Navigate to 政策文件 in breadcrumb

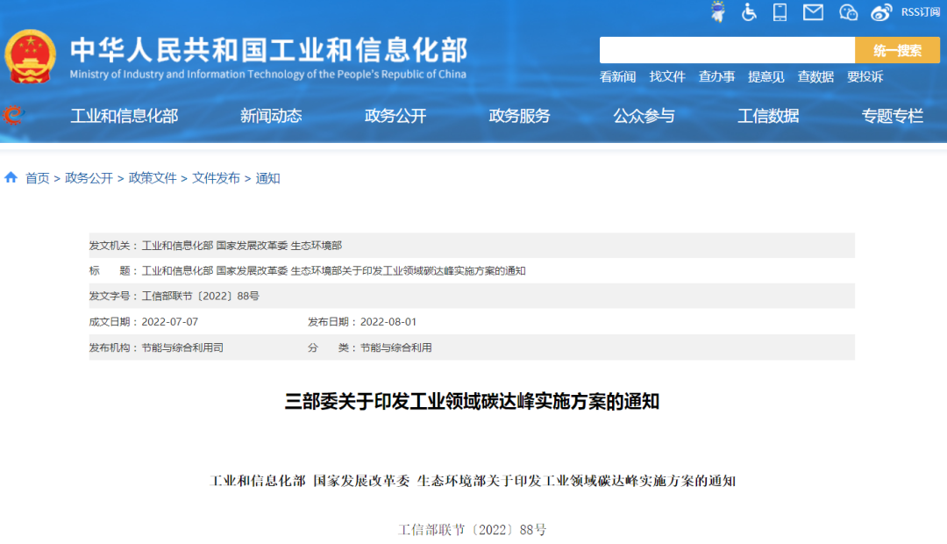[153, 178]
